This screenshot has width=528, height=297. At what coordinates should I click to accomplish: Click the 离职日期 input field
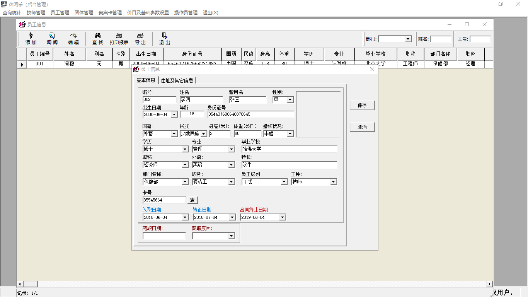[164, 236]
